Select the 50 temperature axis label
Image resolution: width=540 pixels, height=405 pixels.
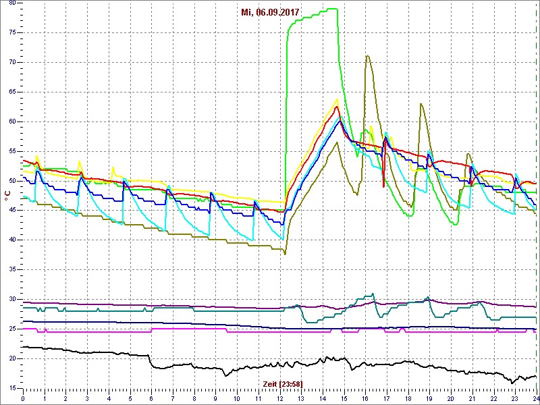coord(11,181)
